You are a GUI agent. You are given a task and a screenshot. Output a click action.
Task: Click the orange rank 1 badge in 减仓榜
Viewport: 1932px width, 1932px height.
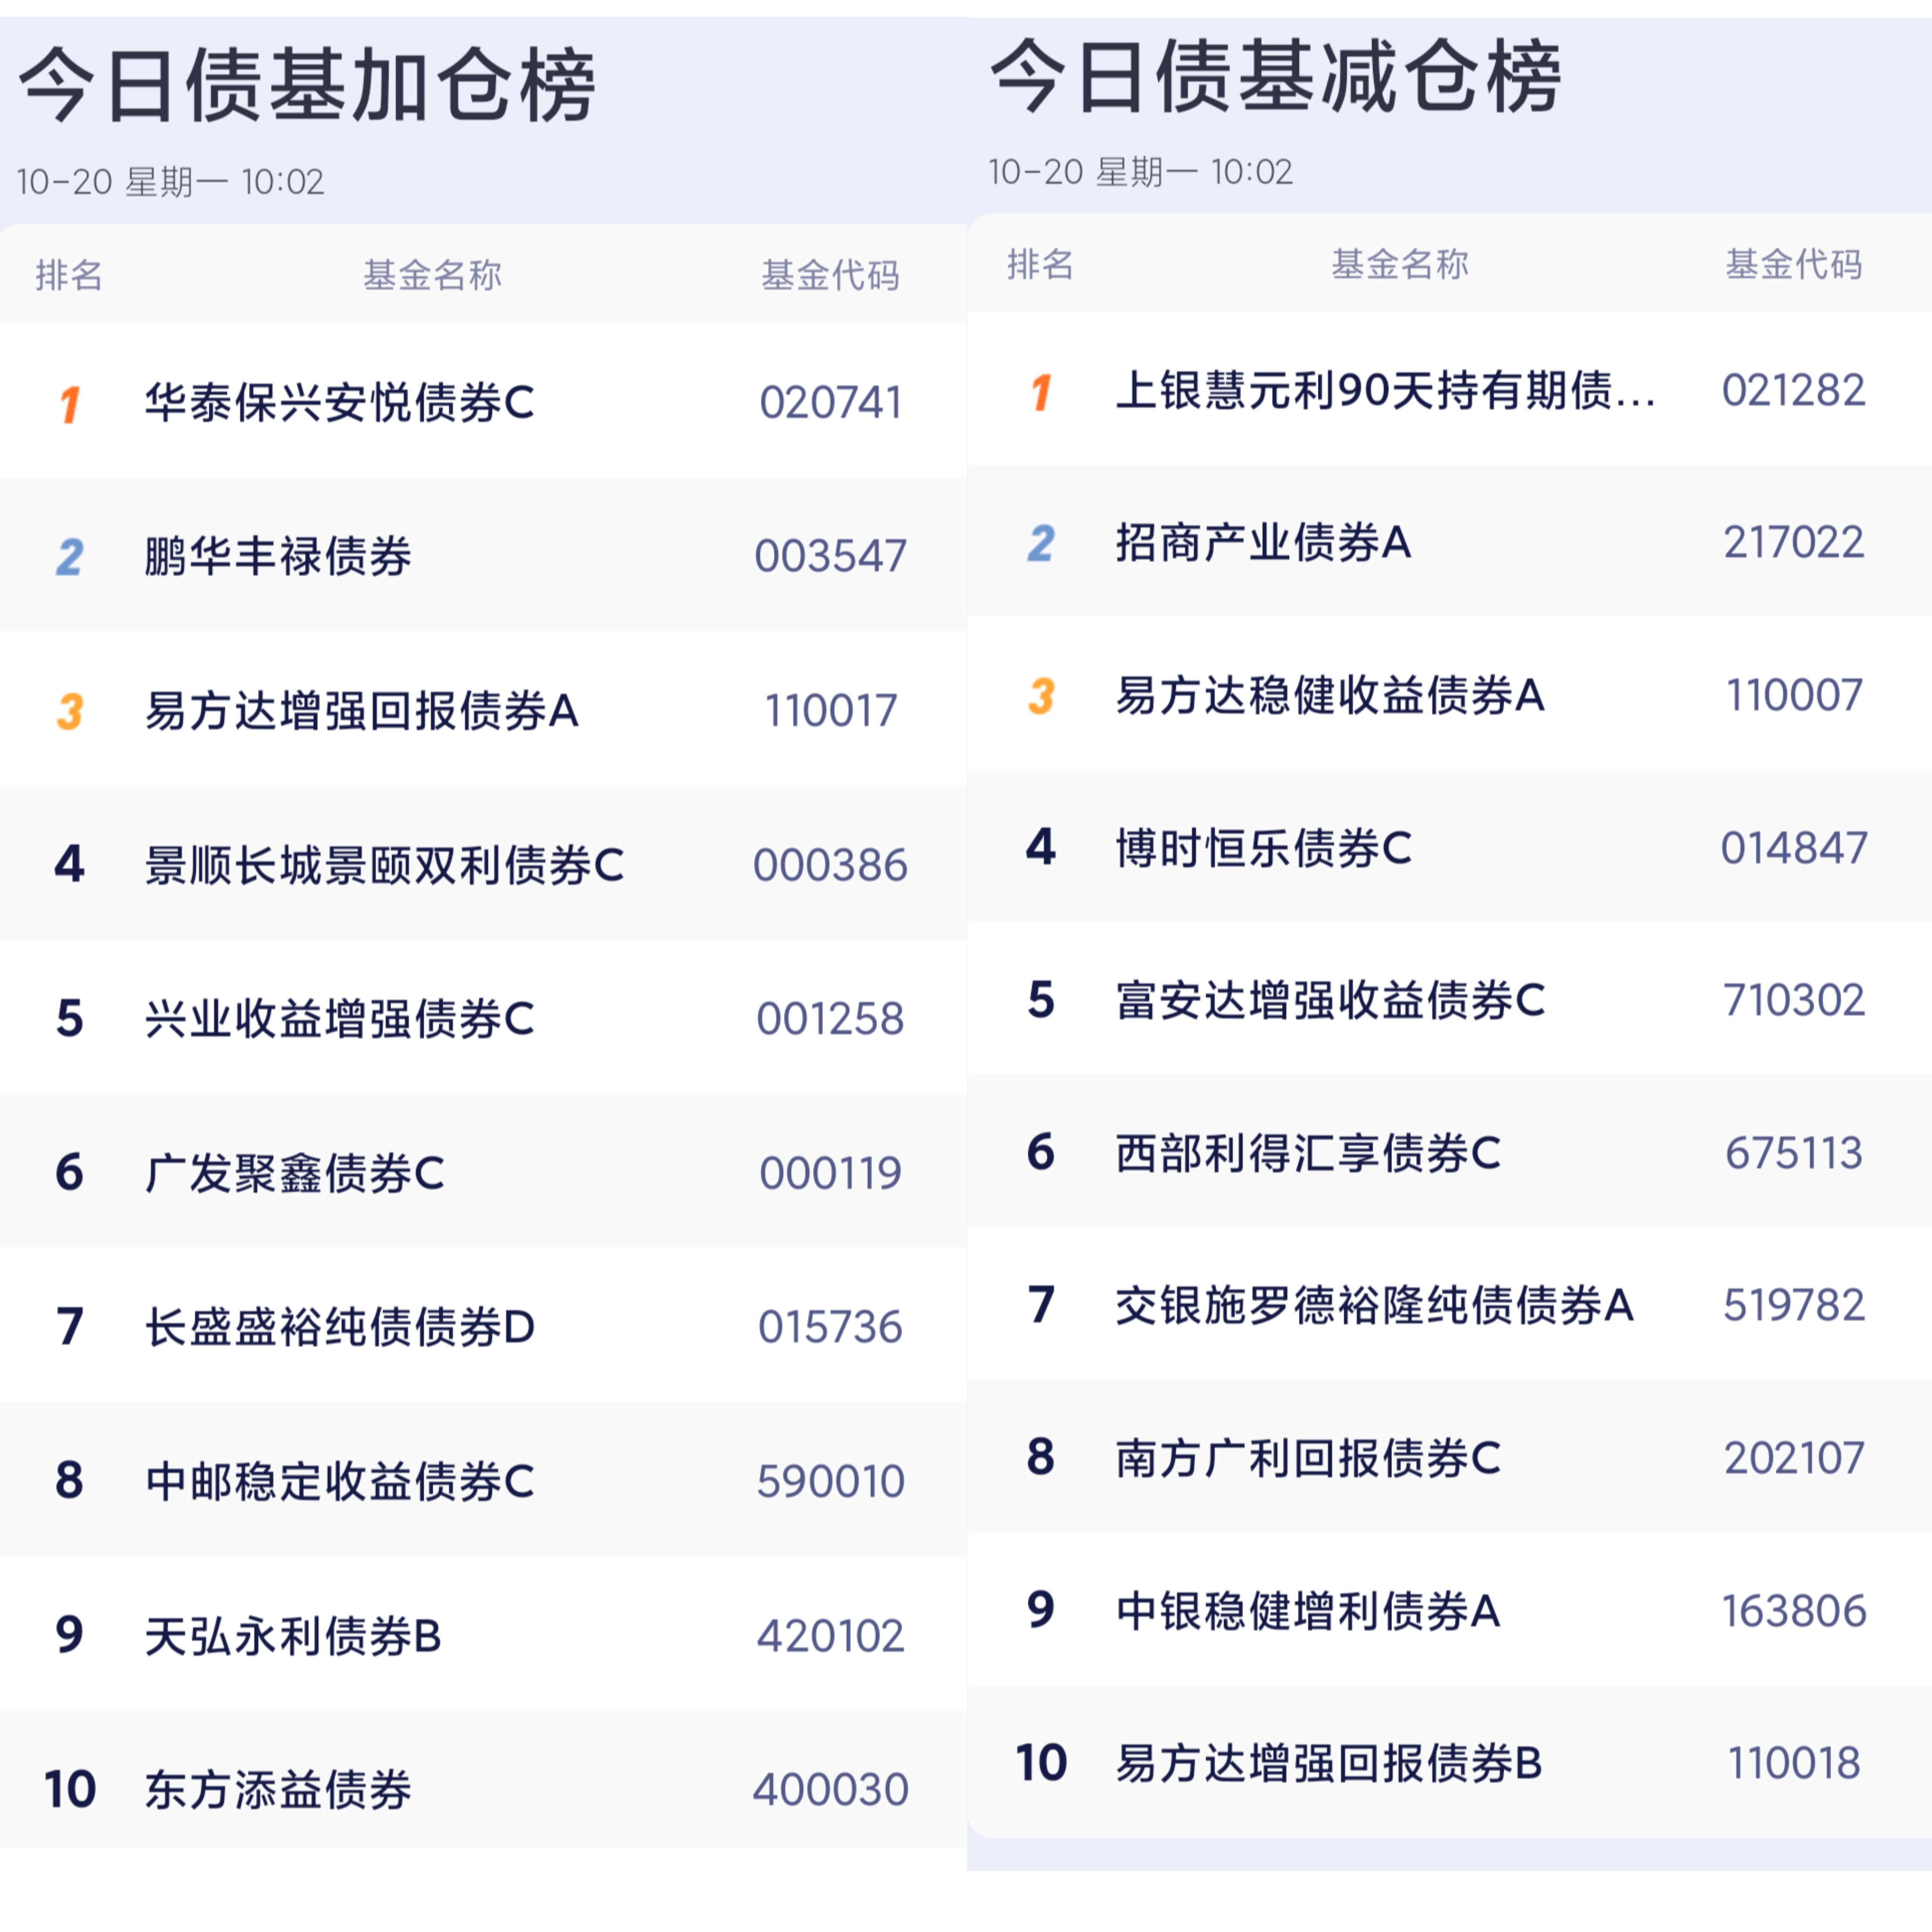point(1041,392)
